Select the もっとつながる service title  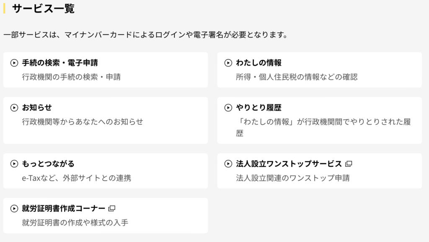click(48, 164)
